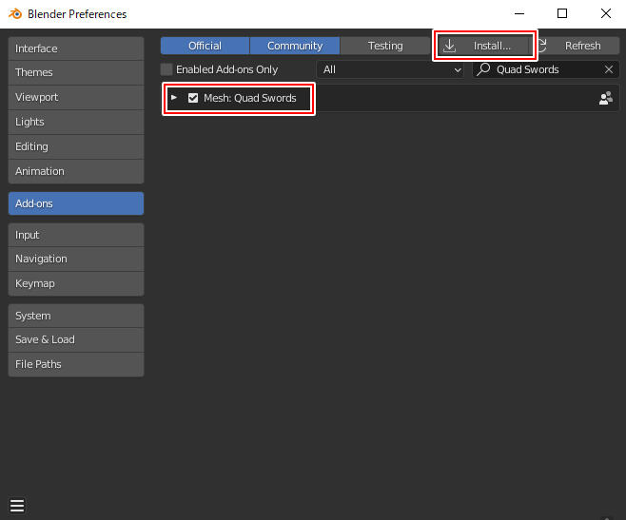Enable the Testing support level filter
The height and width of the screenshot is (520, 626).
385,46
